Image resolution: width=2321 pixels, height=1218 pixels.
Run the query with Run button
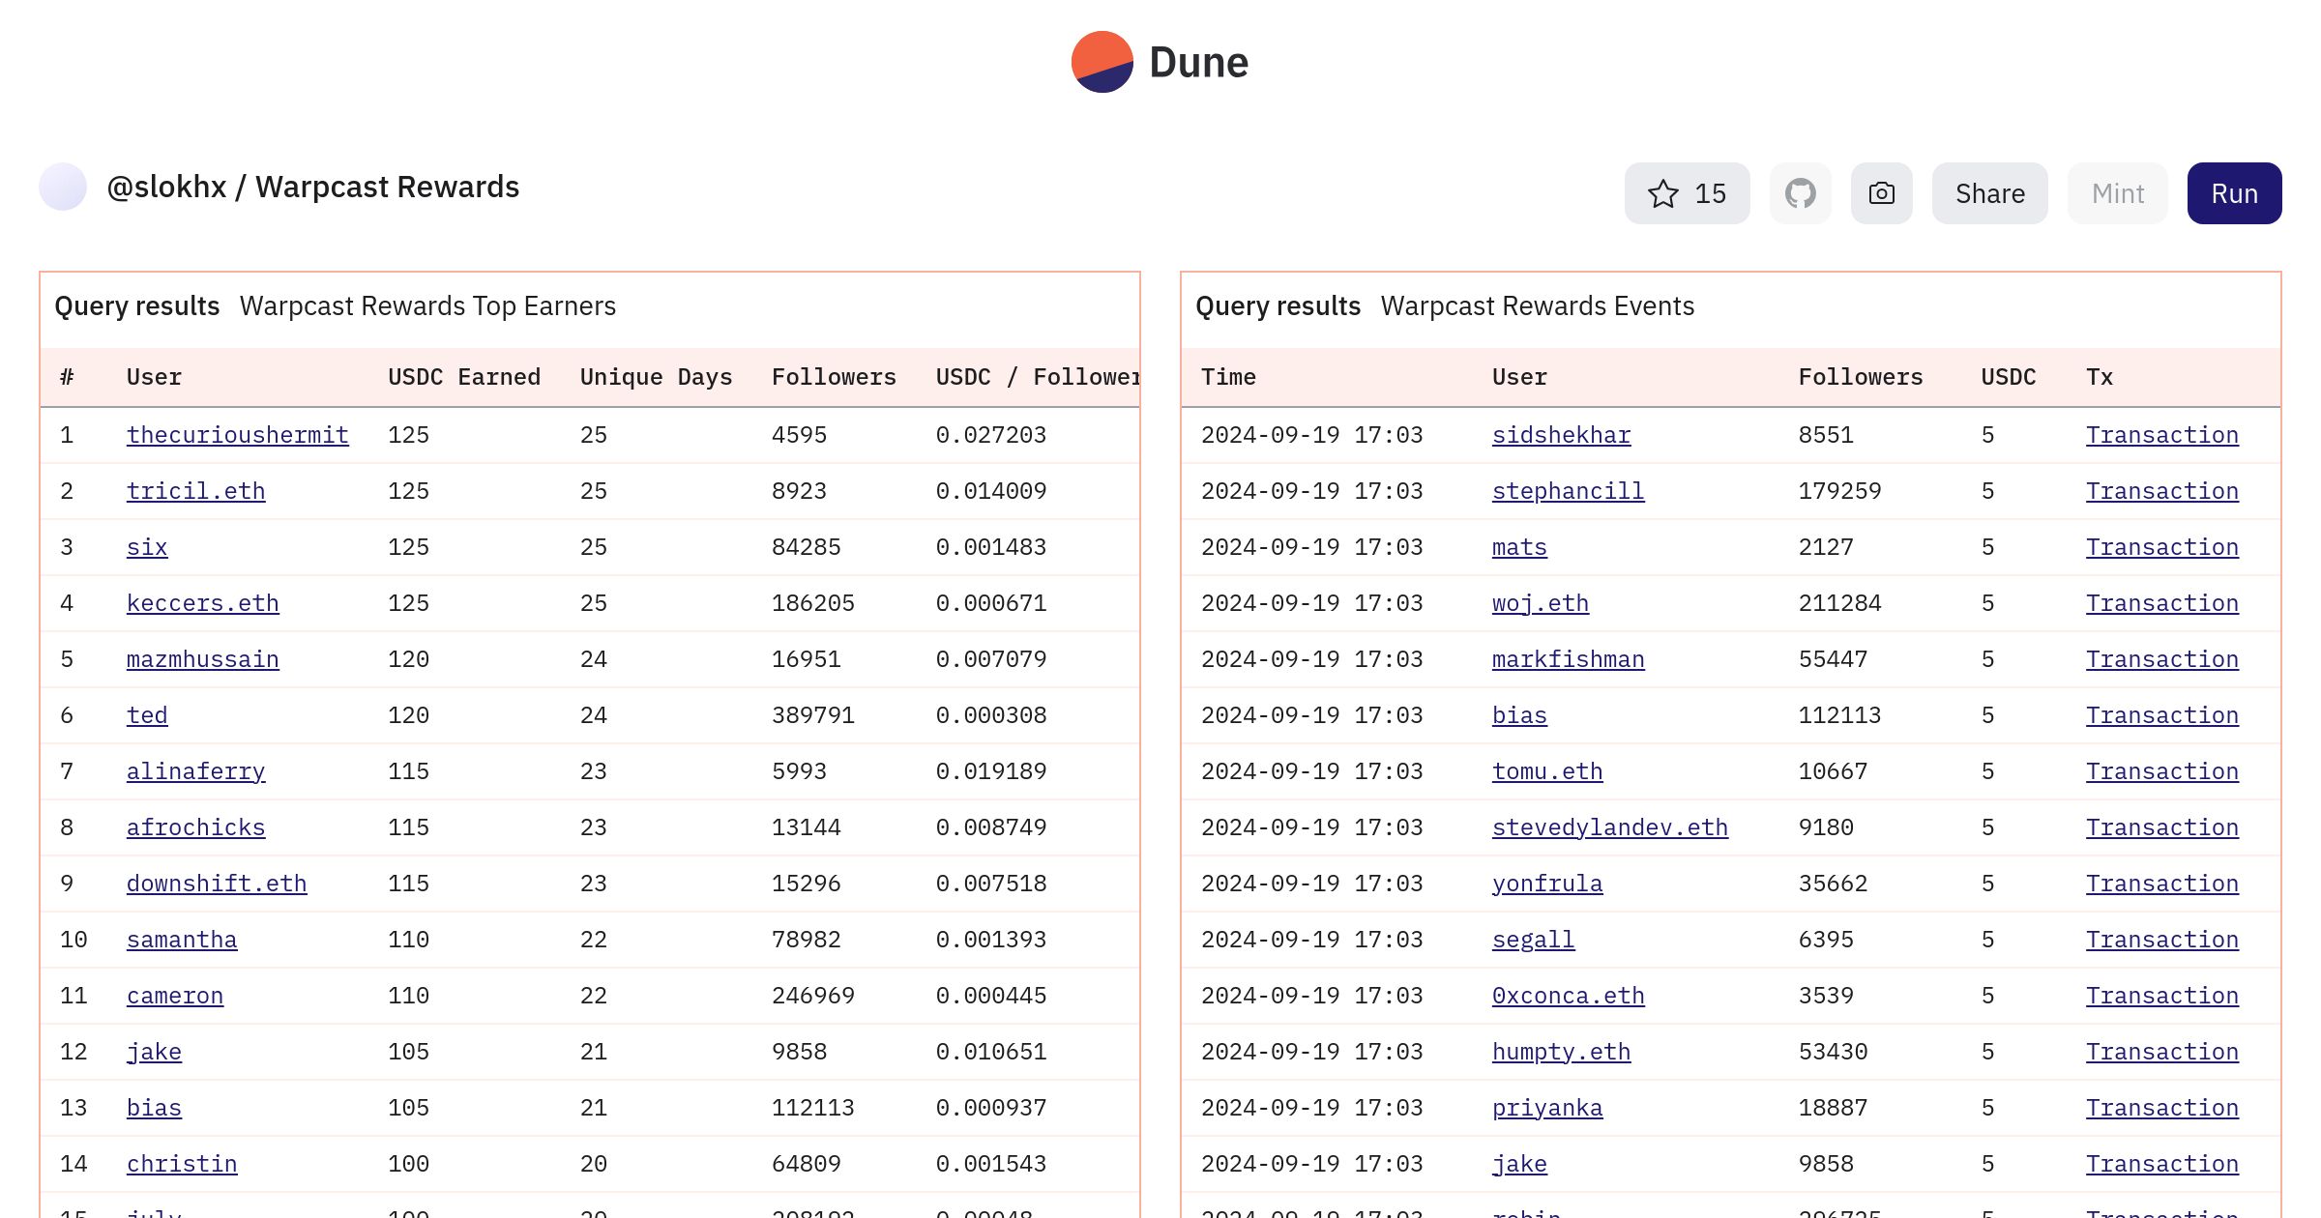(2234, 193)
